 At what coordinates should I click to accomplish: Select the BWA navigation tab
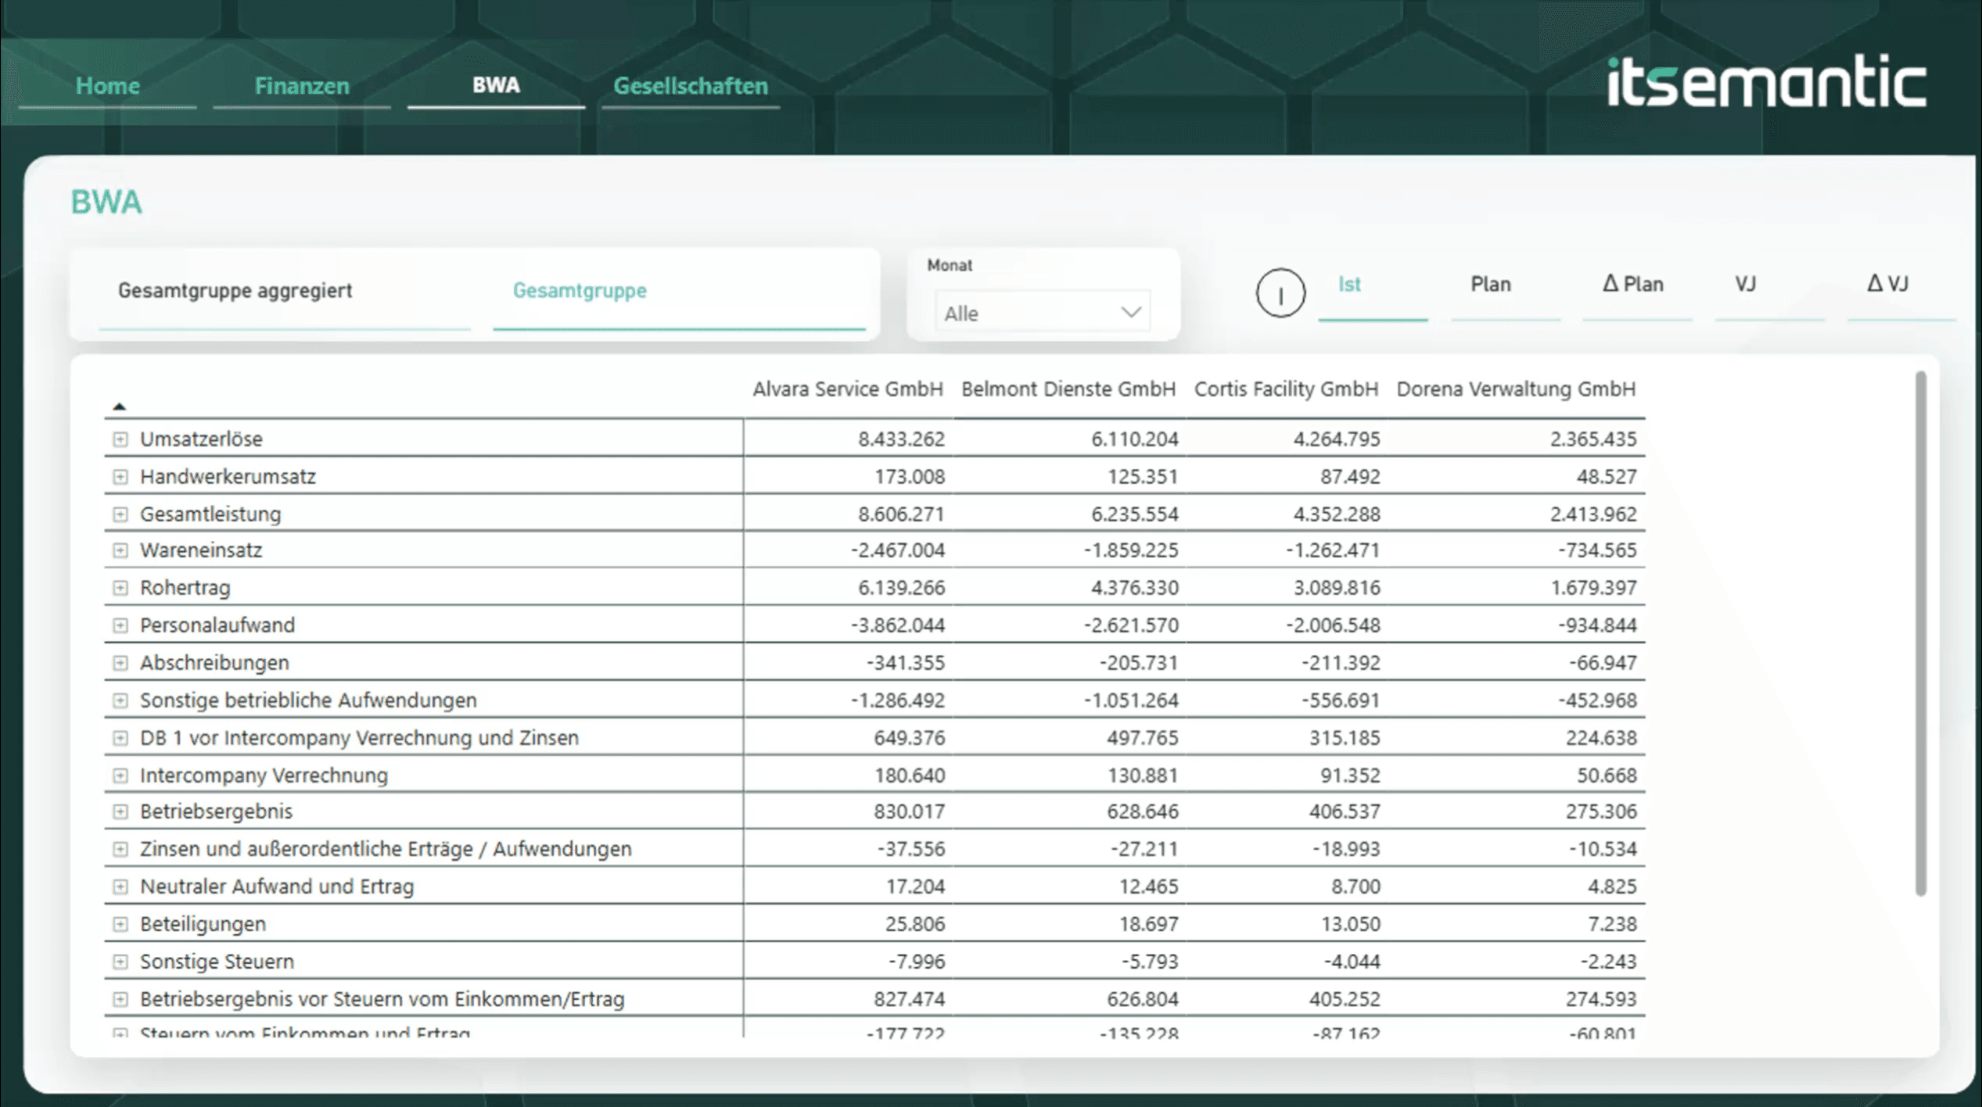pos(496,86)
